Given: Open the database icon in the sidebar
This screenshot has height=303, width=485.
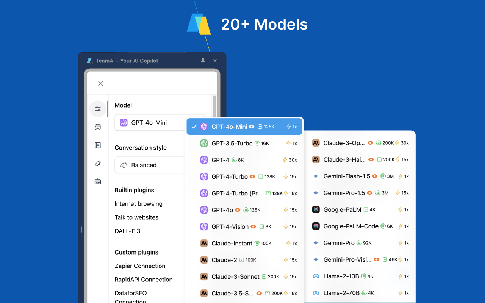Looking at the screenshot, I should coord(98,127).
